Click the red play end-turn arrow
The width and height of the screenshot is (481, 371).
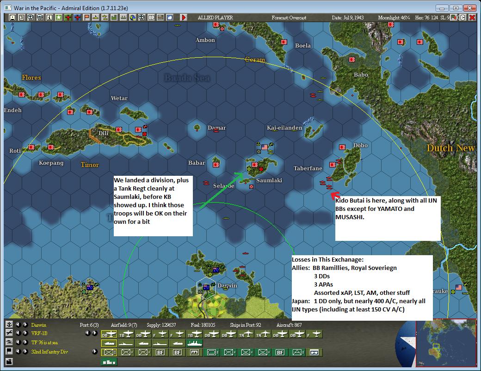coord(184,18)
